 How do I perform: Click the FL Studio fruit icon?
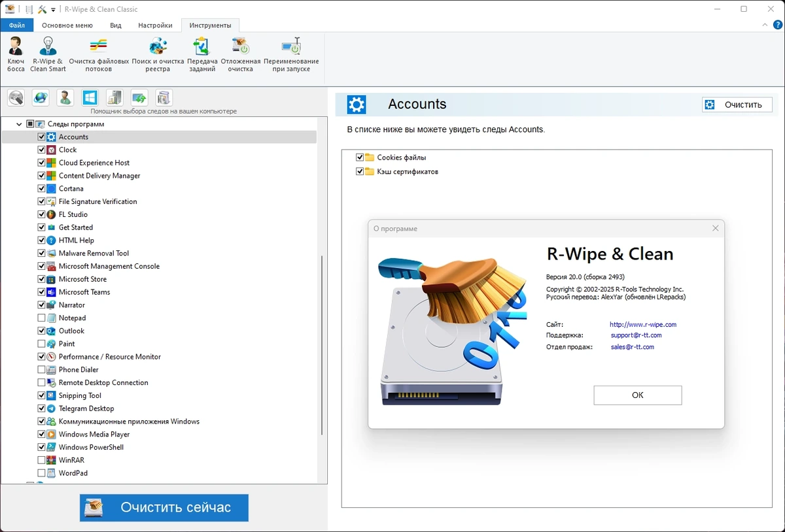52,214
